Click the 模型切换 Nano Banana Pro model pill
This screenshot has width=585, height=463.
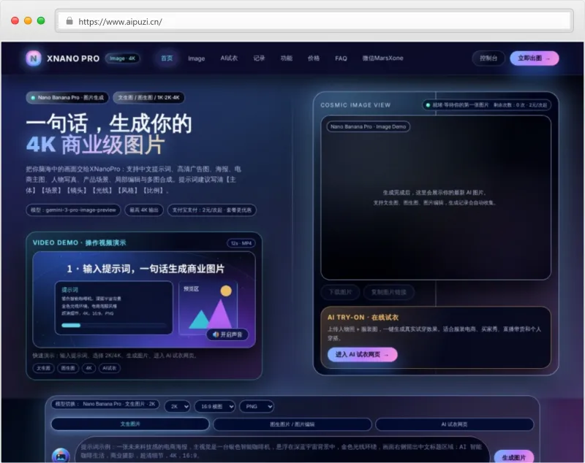[105, 404]
